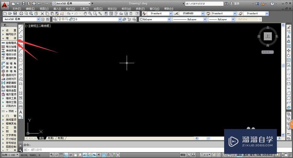Select the Hatch draw tool
This screenshot has width=293, height=158.
tap(21, 93)
